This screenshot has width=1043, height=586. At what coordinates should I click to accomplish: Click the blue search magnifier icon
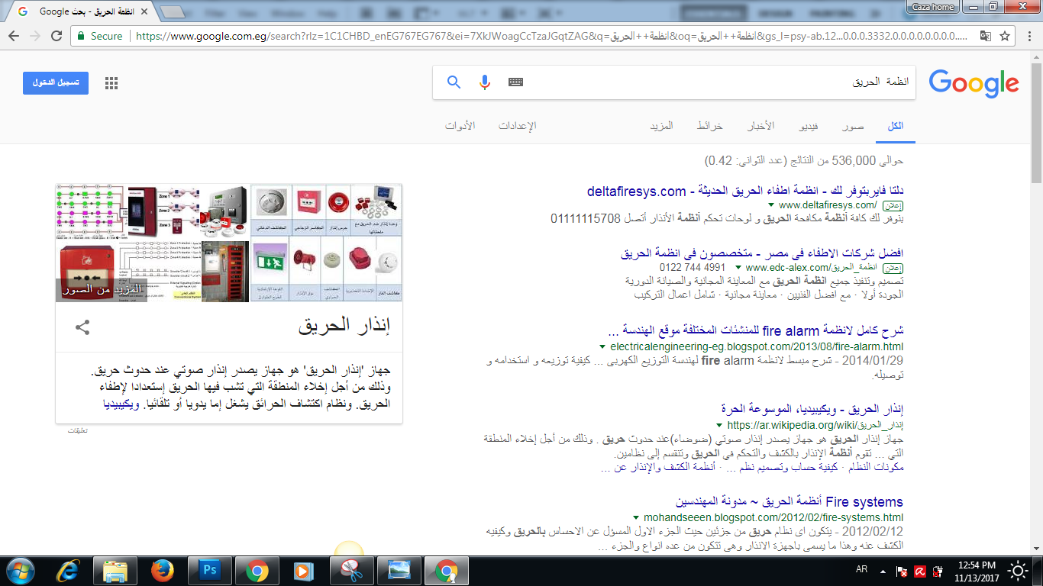pyautogui.click(x=454, y=82)
